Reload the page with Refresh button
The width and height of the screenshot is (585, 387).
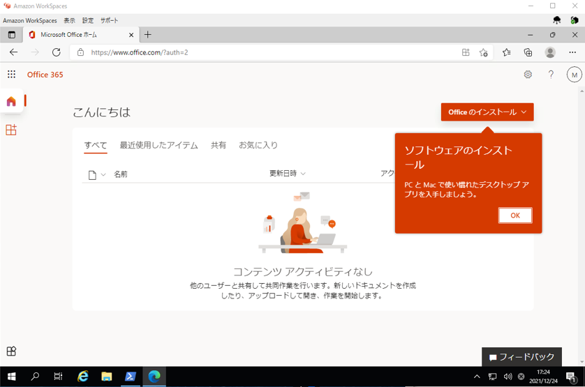click(x=57, y=52)
